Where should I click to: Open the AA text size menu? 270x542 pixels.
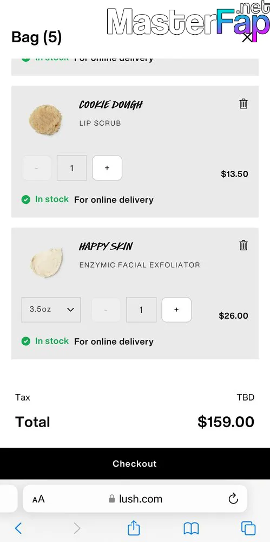(x=38, y=499)
